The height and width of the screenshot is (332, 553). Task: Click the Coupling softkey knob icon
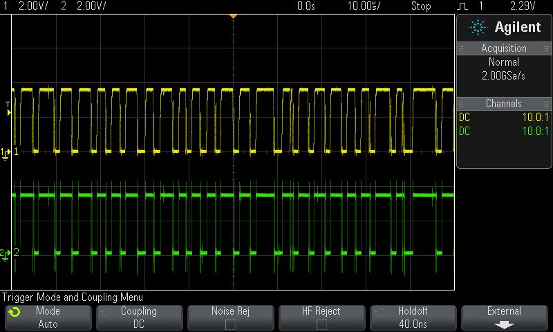coord(106,312)
